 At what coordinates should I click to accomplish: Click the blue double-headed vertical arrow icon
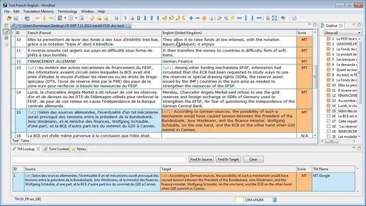click(158, 18)
